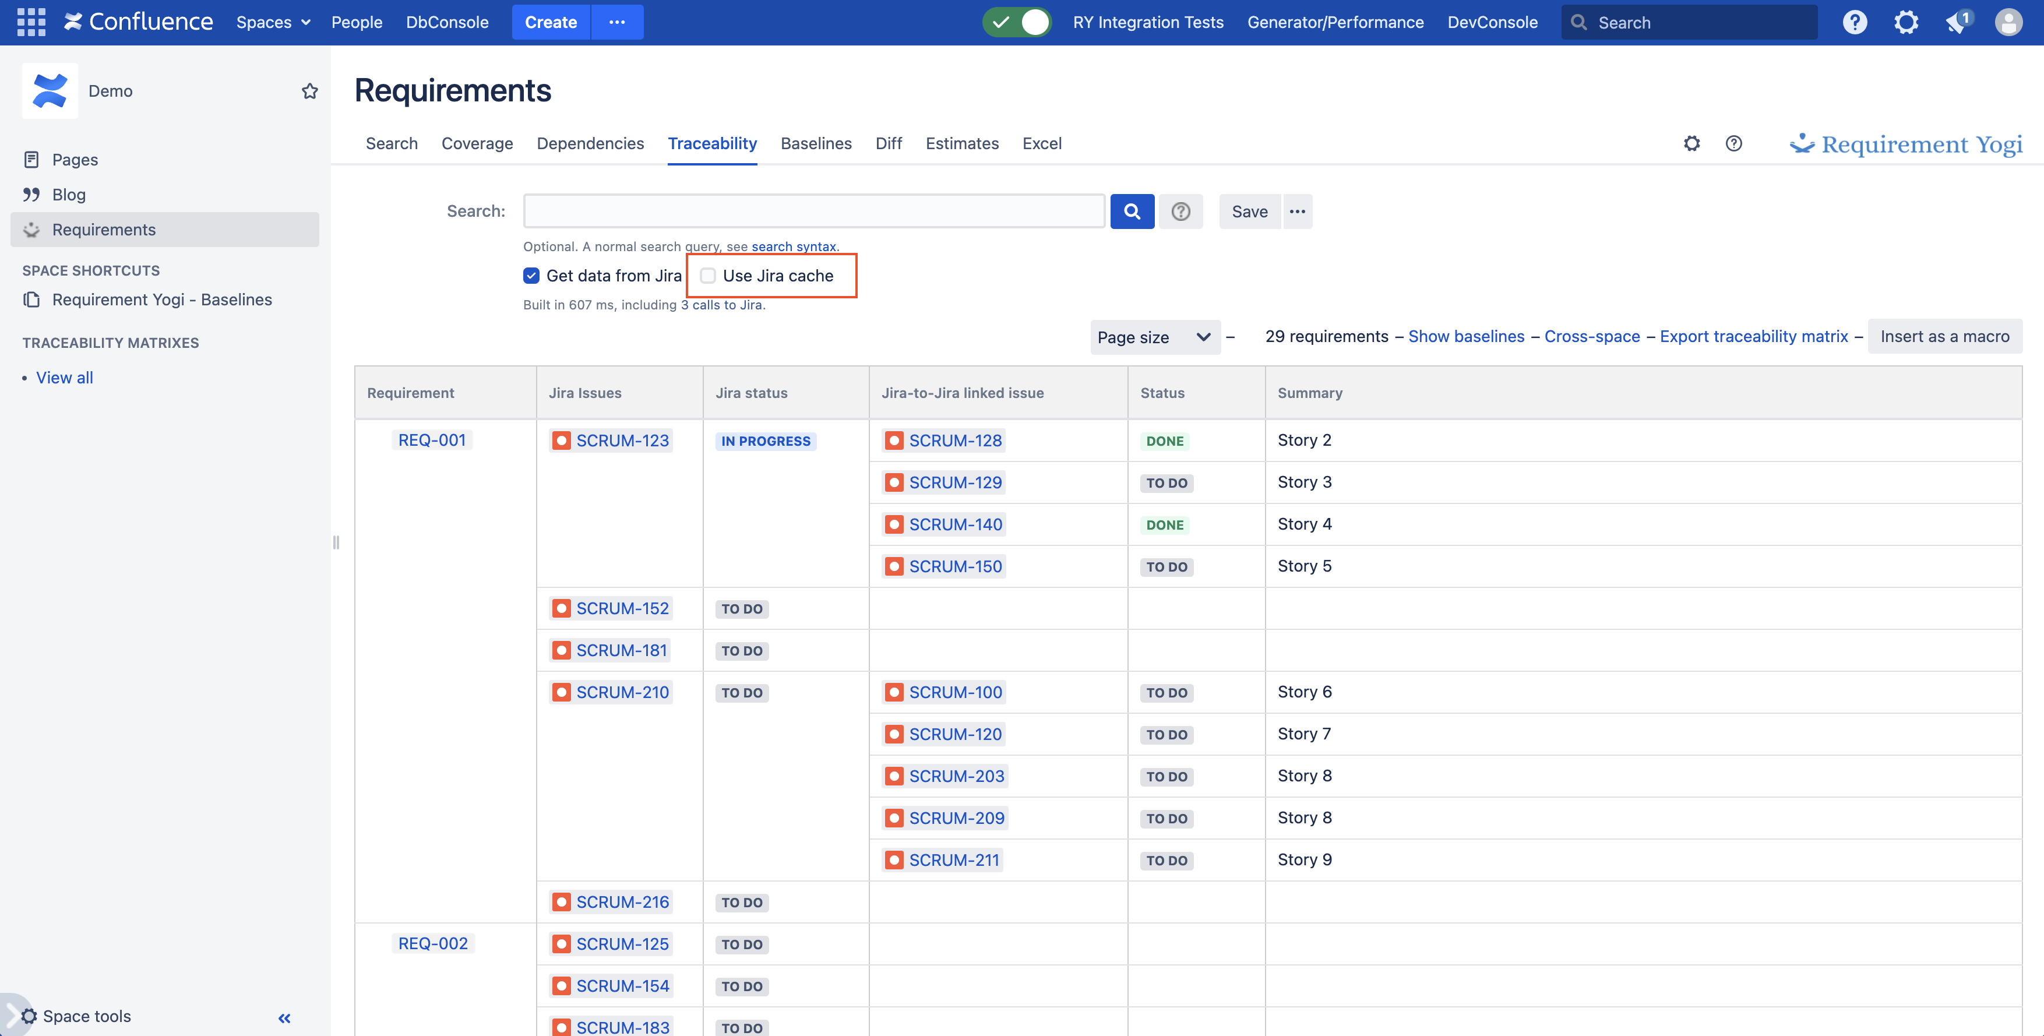This screenshot has width=2044, height=1036.
Task: Switch off the green toggle in top bar
Action: click(x=1017, y=22)
